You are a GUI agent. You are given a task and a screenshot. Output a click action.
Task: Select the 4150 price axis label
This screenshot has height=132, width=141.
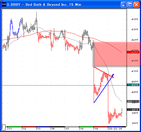point(135,61)
